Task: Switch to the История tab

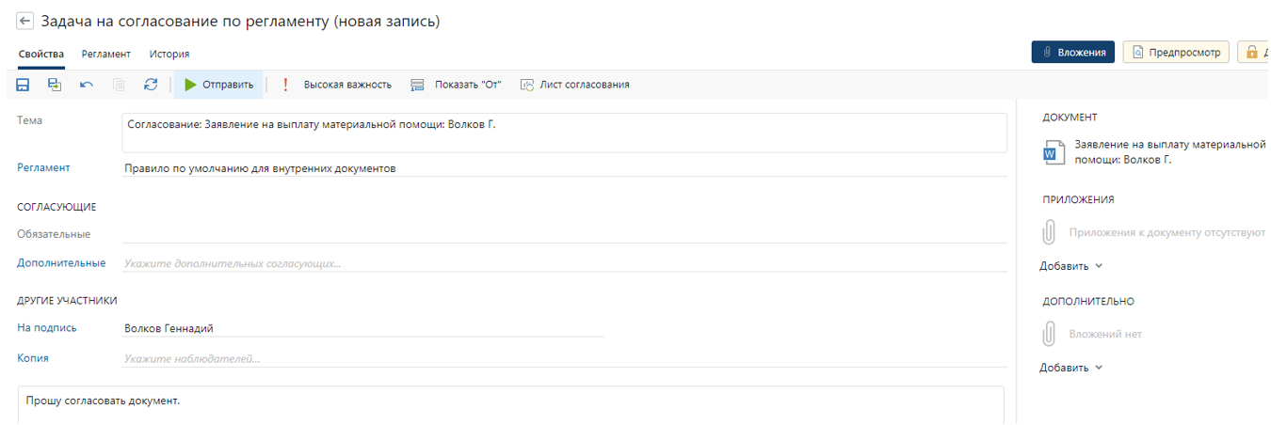Action: pos(169,55)
